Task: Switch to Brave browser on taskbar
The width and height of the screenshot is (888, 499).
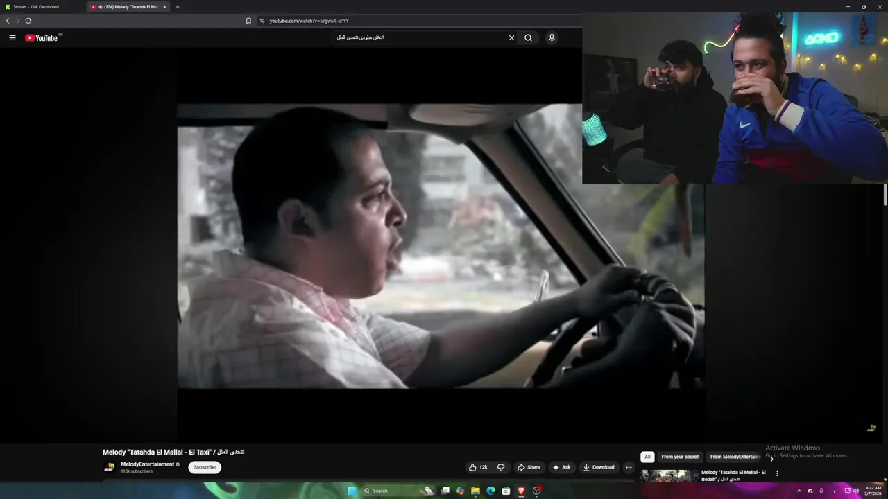Action: coord(522,491)
